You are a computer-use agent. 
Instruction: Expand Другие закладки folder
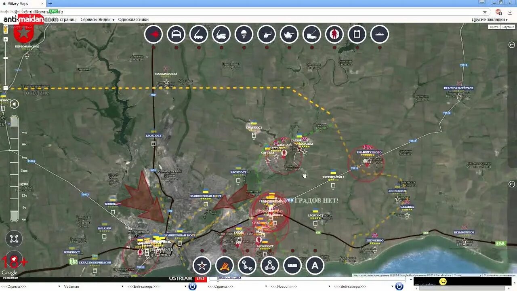pyautogui.click(x=490, y=19)
